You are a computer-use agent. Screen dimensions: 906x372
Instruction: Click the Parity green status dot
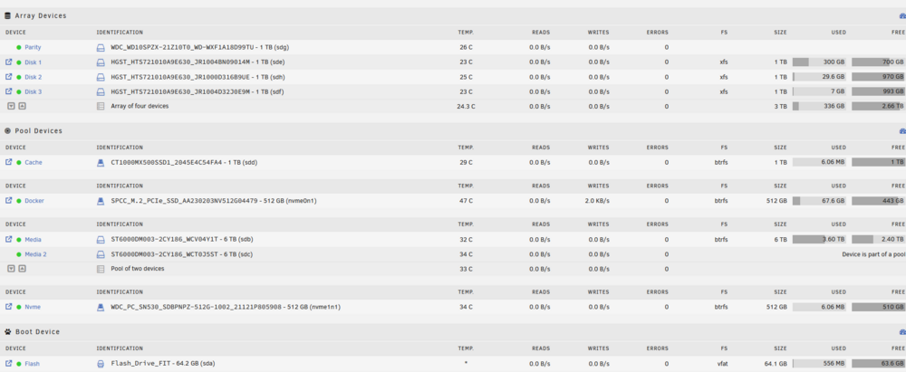click(x=19, y=47)
